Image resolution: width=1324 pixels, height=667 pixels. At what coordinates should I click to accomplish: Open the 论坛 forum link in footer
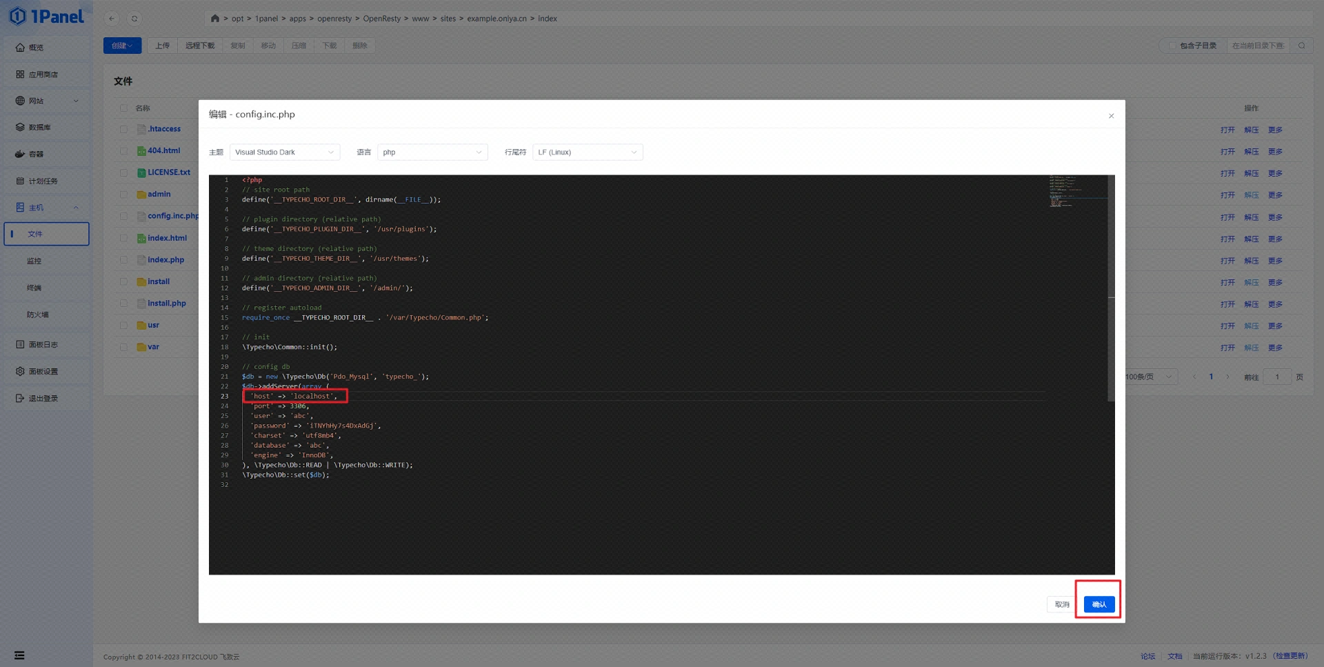click(1147, 656)
